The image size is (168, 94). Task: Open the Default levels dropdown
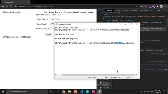click(149, 70)
